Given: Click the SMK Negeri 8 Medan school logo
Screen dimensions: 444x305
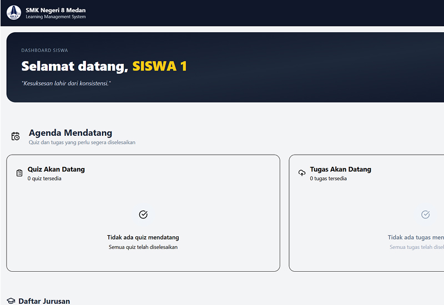Looking at the screenshot, I should (13, 13).
